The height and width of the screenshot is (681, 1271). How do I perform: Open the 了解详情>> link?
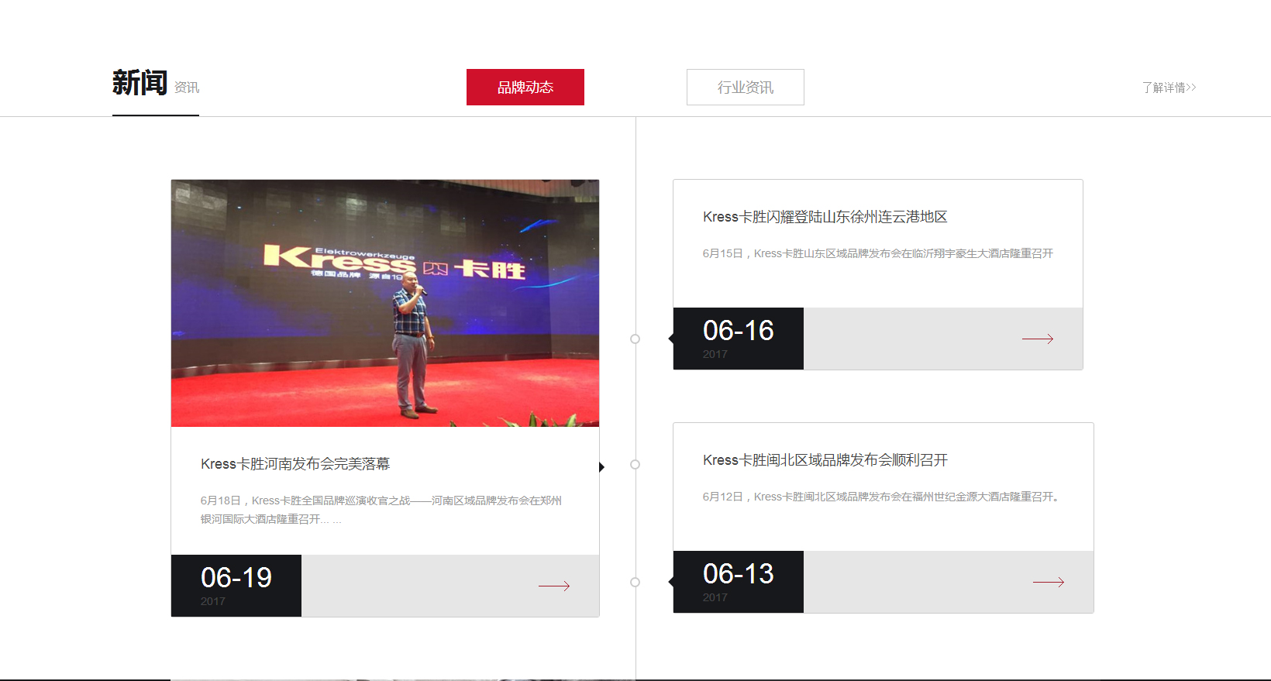(x=1169, y=88)
